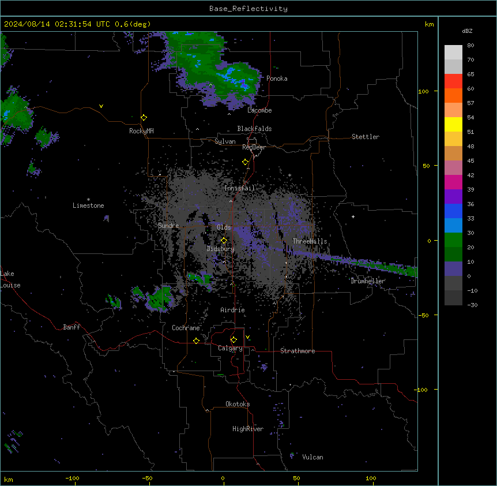Click the Lacombe city label
Screen dimensions: 497x486
pos(259,110)
